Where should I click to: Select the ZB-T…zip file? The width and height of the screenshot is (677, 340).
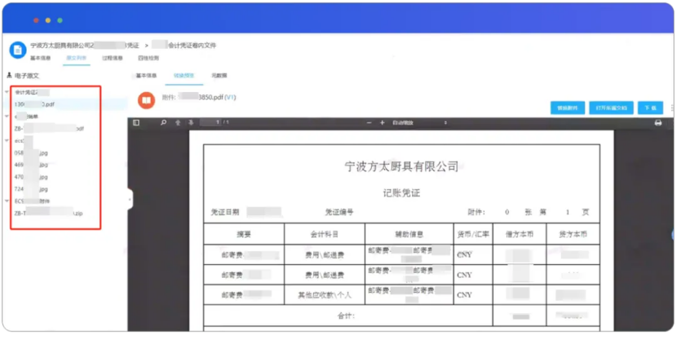(x=48, y=213)
